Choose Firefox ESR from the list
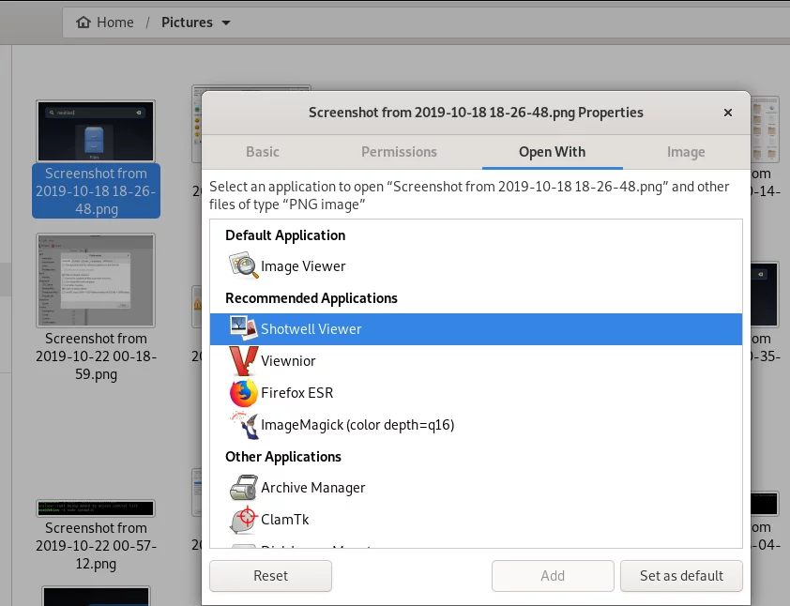 pos(476,393)
